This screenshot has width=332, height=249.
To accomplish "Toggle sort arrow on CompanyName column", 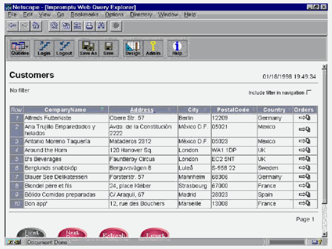I will [x=102, y=109].
